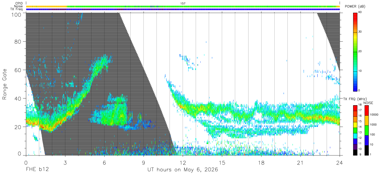Click the UT hour tick label 3
The width and height of the screenshot is (382, 176).
[x=65, y=162]
